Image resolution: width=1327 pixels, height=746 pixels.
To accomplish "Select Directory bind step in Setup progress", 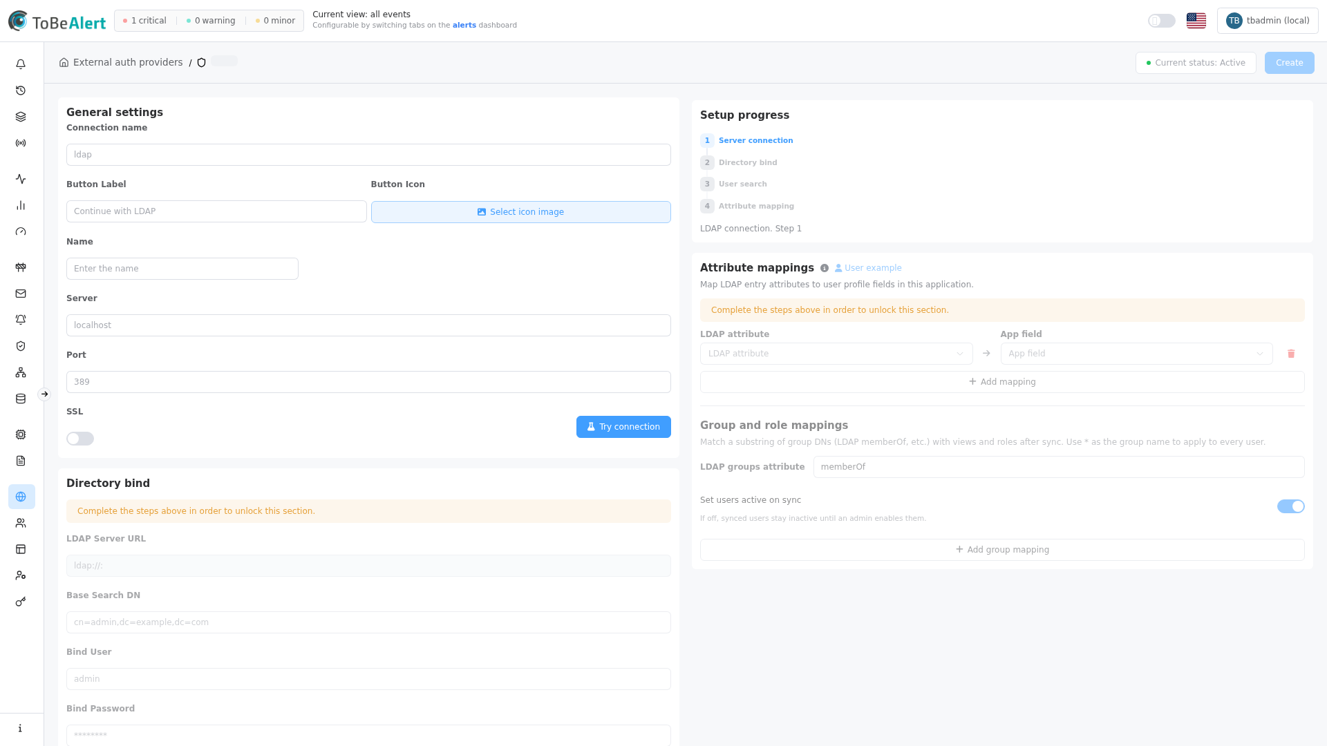I will pyautogui.click(x=739, y=163).
